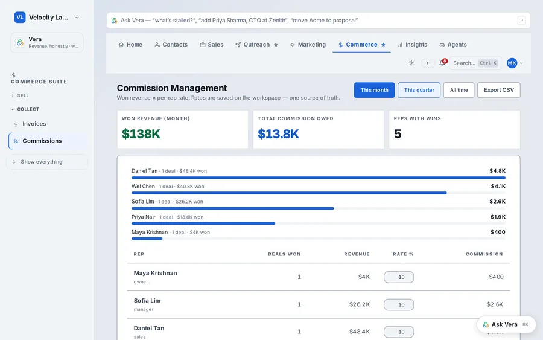This screenshot has width=543, height=340.
Task: Open the Vera assistant card
Action: 46,43
